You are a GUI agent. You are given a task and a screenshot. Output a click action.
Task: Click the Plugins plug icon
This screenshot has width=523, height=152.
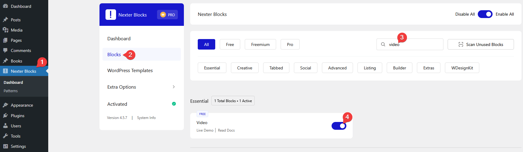[5, 116]
